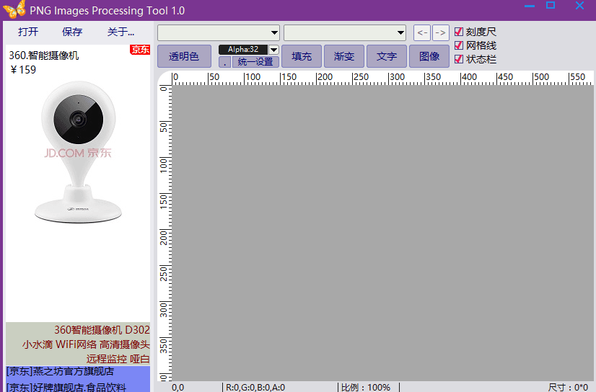Toggle the 刻度尺 ruler checkbox
Screen dimensions: 596x392
(459, 32)
